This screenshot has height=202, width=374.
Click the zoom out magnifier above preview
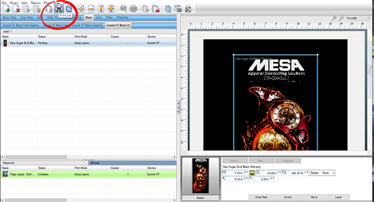pyautogui.click(x=341, y=17)
